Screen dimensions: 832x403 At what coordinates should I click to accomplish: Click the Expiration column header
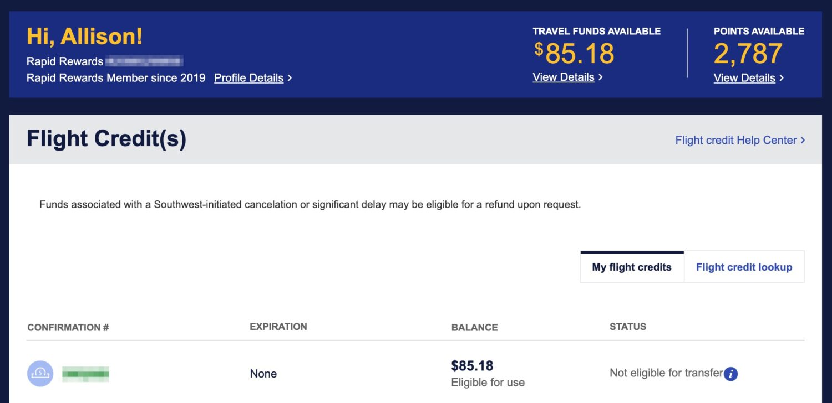(278, 327)
